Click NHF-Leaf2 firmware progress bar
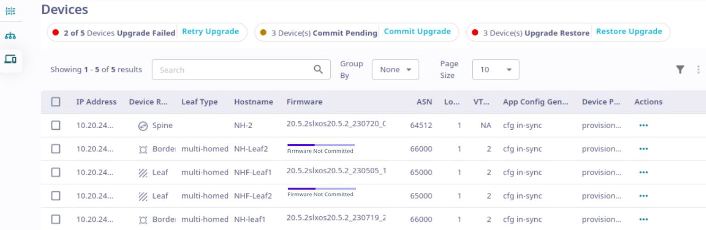The image size is (706, 230). (x=322, y=188)
